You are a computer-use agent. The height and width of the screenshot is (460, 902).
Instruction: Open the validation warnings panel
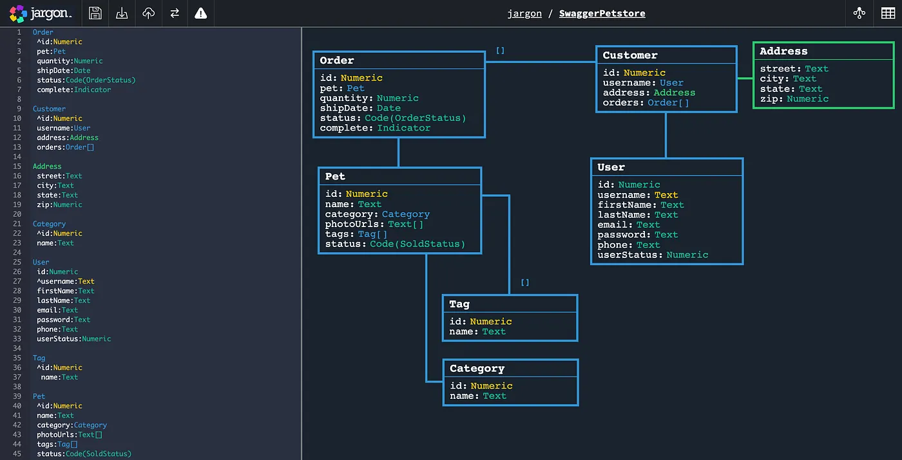(200, 13)
